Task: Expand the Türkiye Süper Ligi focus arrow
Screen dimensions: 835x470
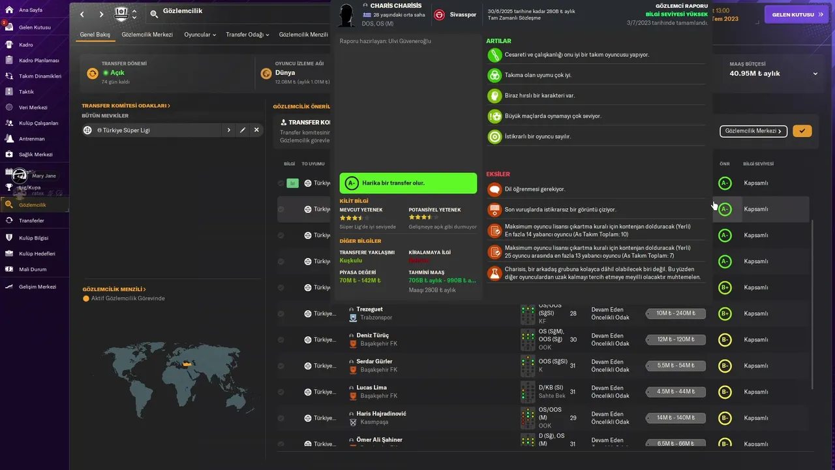Action: click(x=229, y=130)
